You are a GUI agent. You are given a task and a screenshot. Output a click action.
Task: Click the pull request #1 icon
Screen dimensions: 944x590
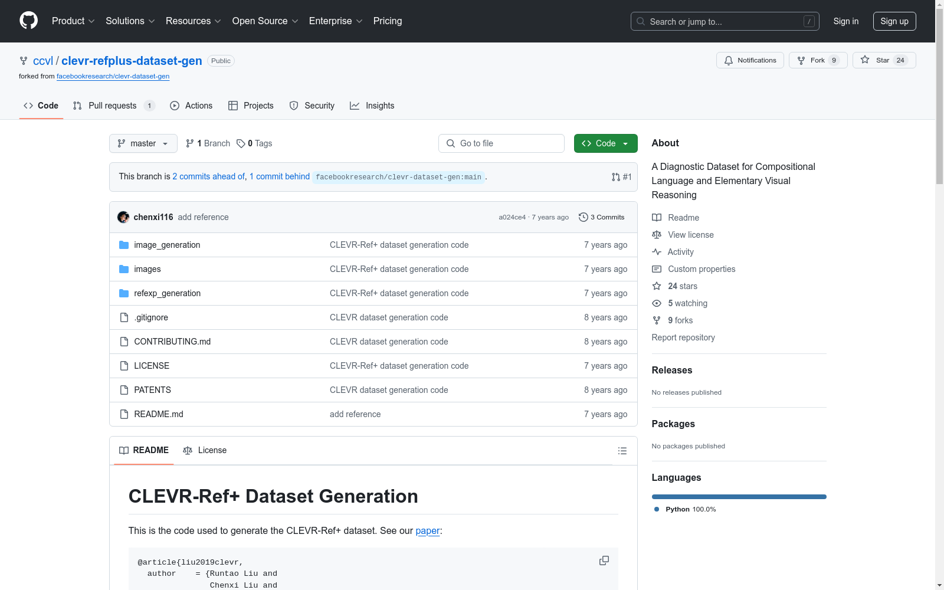click(x=616, y=177)
